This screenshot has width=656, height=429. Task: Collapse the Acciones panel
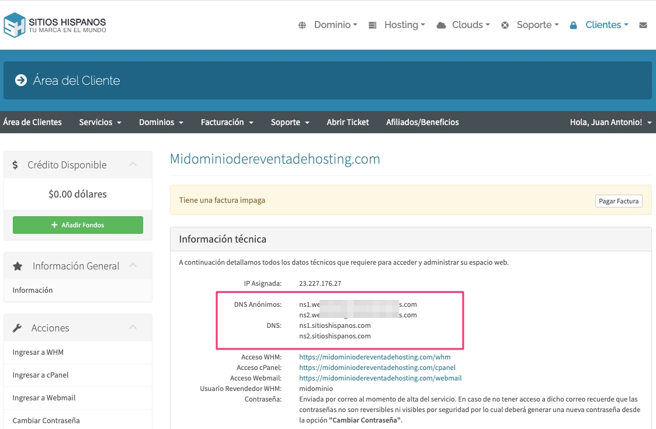pyautogui.click(x=133, y=328)
